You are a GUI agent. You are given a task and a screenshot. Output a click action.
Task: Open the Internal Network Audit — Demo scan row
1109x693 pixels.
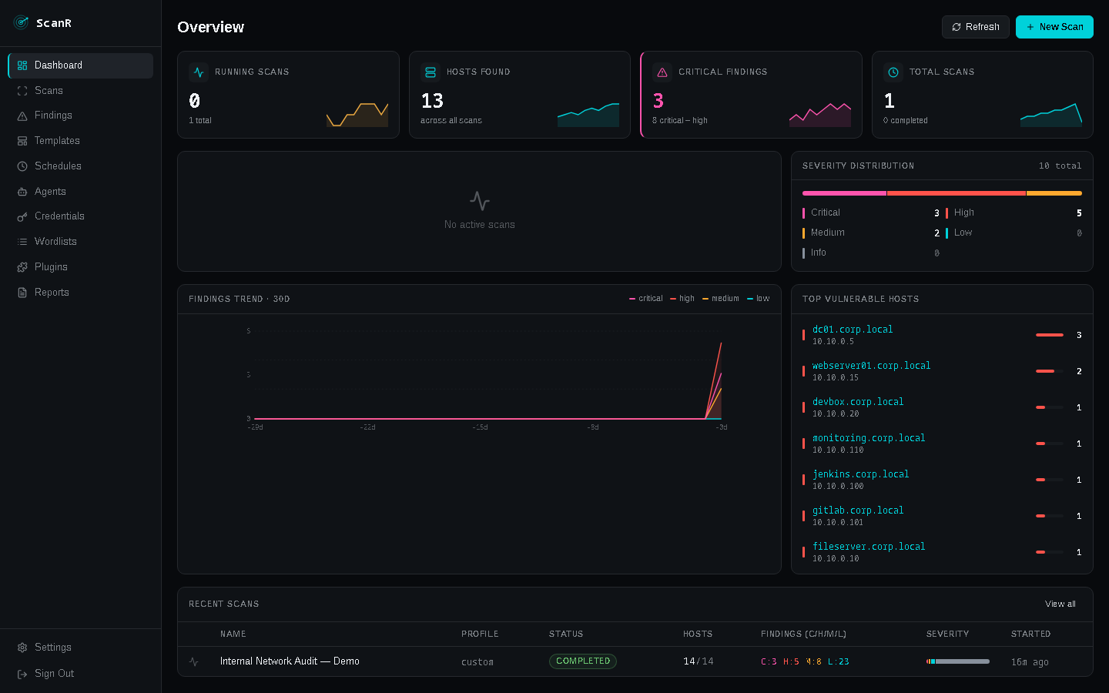pos(290,661)
